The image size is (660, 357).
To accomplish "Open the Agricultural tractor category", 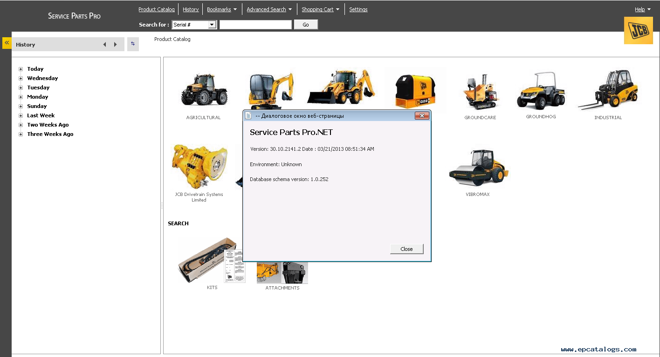I will [204, 95].
